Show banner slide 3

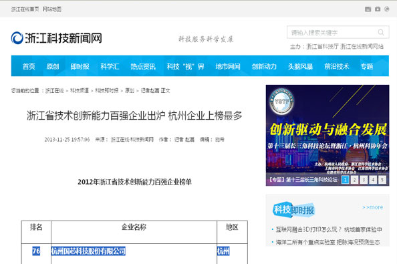click(364, 180)
